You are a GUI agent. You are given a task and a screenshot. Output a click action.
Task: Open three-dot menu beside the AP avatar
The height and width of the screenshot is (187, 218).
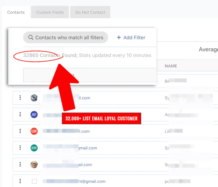tap(20, 115)
